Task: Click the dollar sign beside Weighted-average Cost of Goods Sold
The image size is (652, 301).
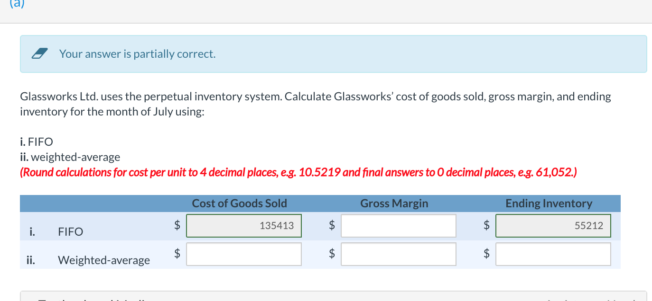Action: point(177,254)
